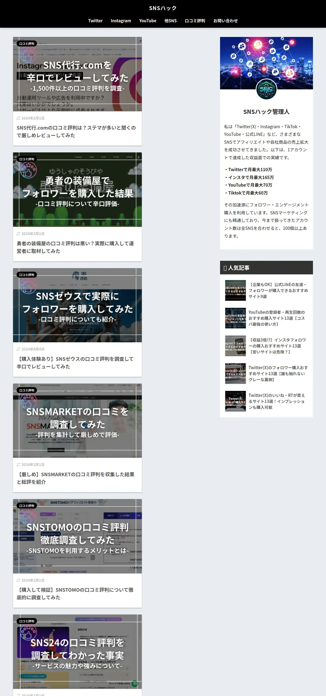The width and height of the screenshot is (326, 696).
Task: Click the SNS HACK round profile avatar
Action: click(x=266, y=89)
